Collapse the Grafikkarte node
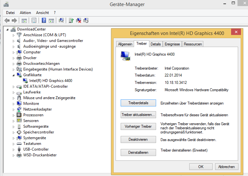This screenshot has height=176, width=248. click(x=14, y=75)
